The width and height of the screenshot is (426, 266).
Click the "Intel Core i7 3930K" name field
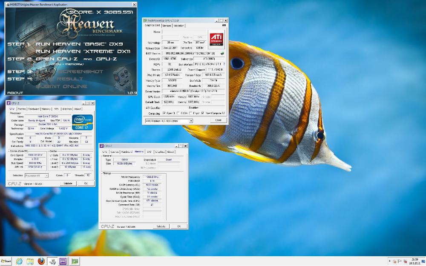click(x=48, y=117)
